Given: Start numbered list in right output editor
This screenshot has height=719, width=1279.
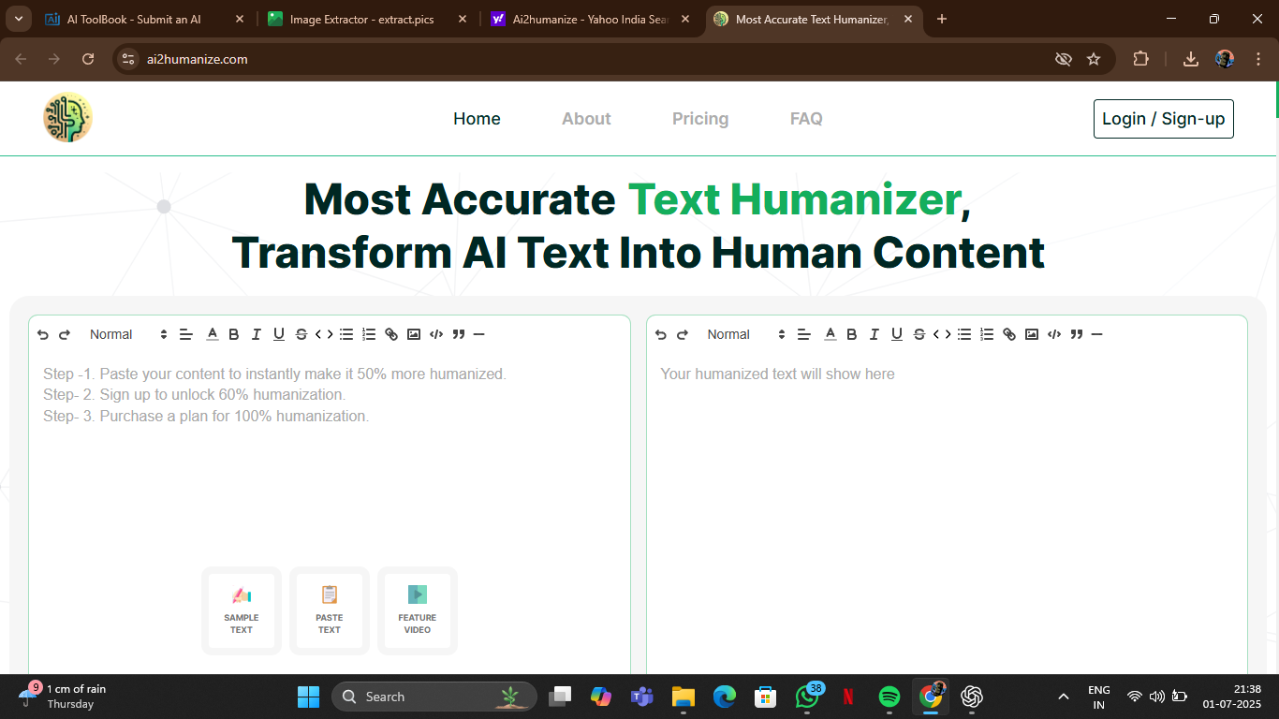Looking at the screenshot, I should pyautogui.click(x=987, y=334).
